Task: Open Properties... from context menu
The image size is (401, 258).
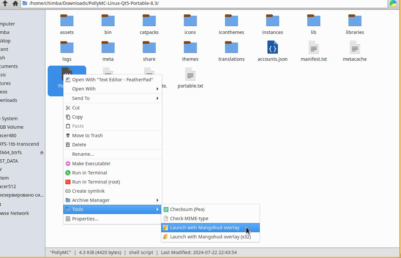Action: coord(113,219)
